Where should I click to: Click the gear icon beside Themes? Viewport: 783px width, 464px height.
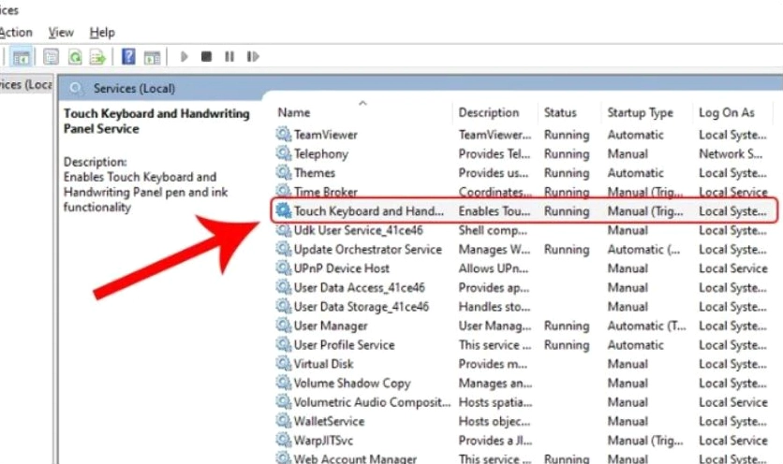pyautogui.click(x=284, y=172)
